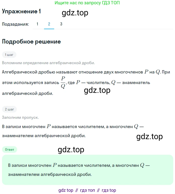Open the 'гдз топ' footer link
The height and width of the screenshot is (194, 175).
tap(87, 190)
